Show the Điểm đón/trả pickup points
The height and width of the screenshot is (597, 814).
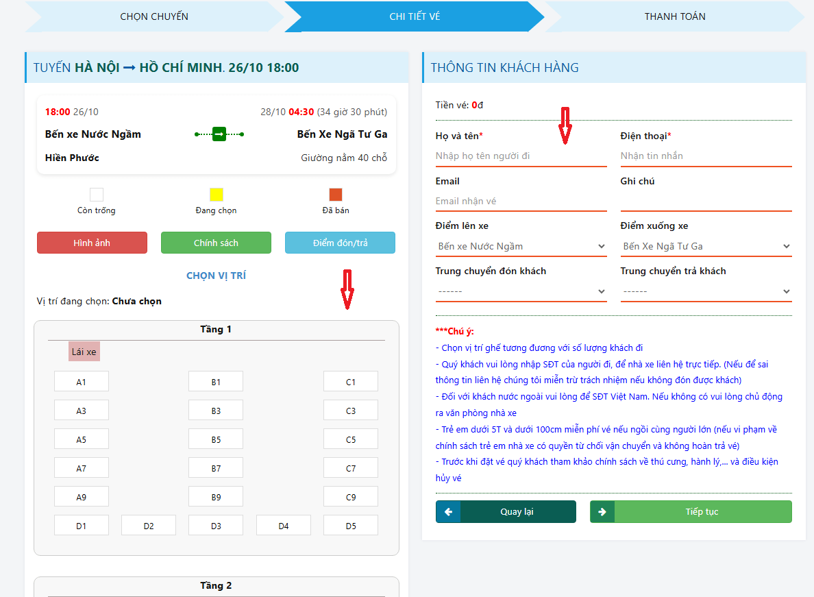(x=340, y=243)
